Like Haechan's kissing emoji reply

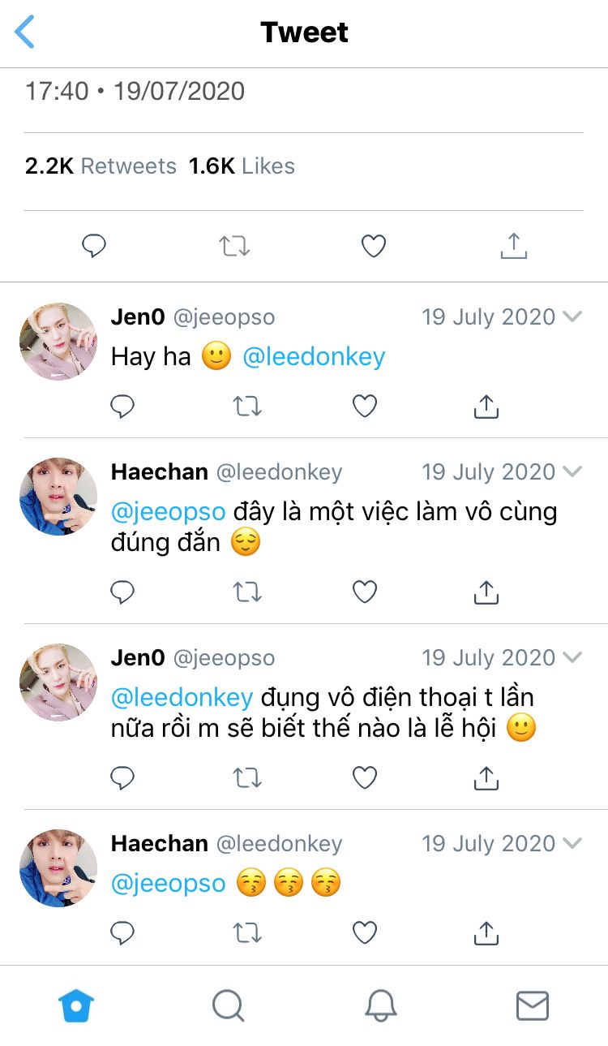[365, 933]
